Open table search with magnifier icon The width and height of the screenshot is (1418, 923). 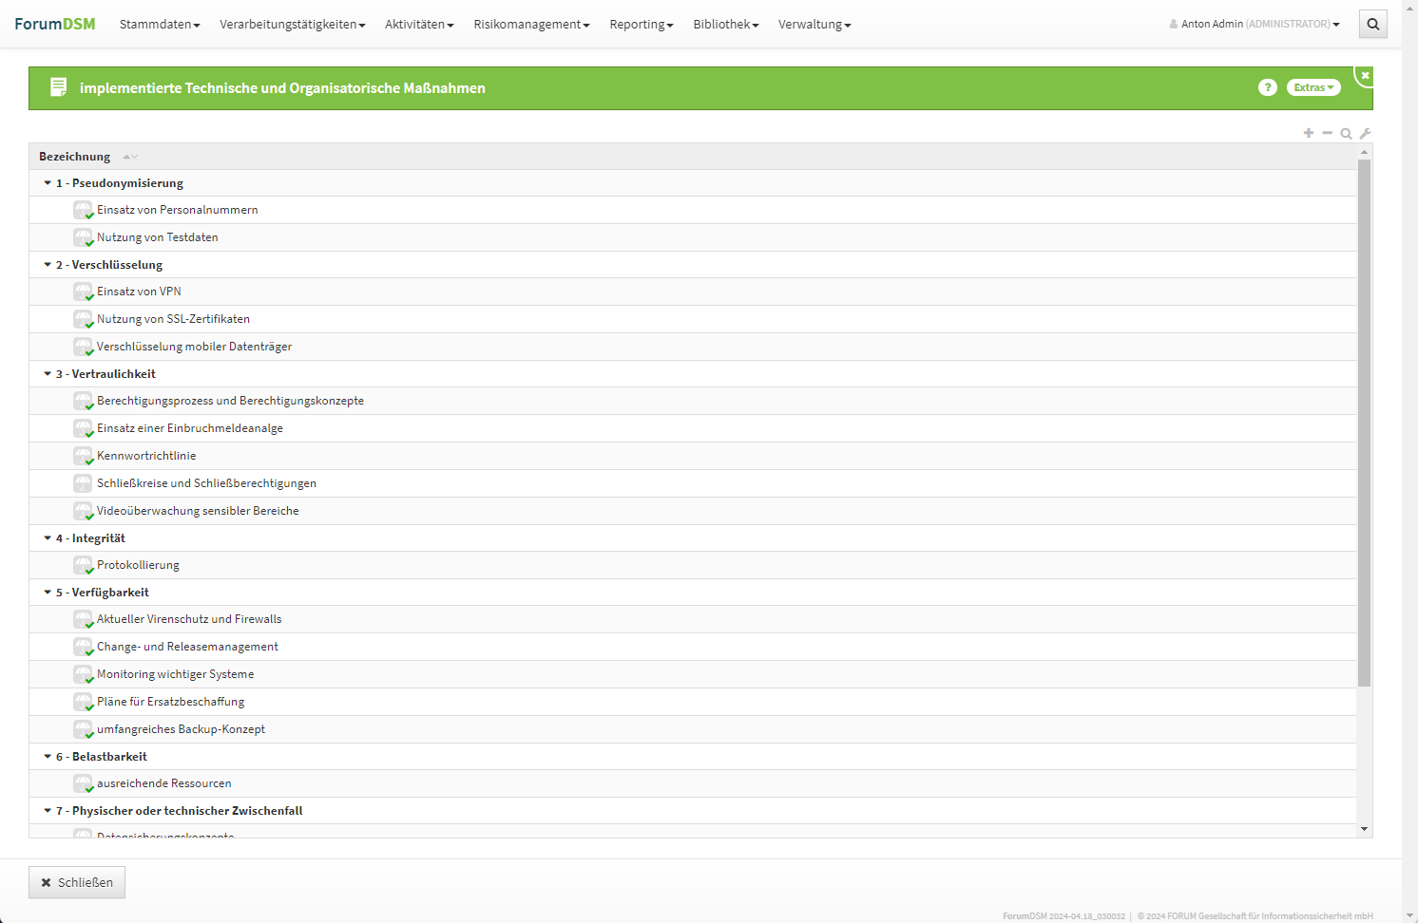tap(1346, 134)
